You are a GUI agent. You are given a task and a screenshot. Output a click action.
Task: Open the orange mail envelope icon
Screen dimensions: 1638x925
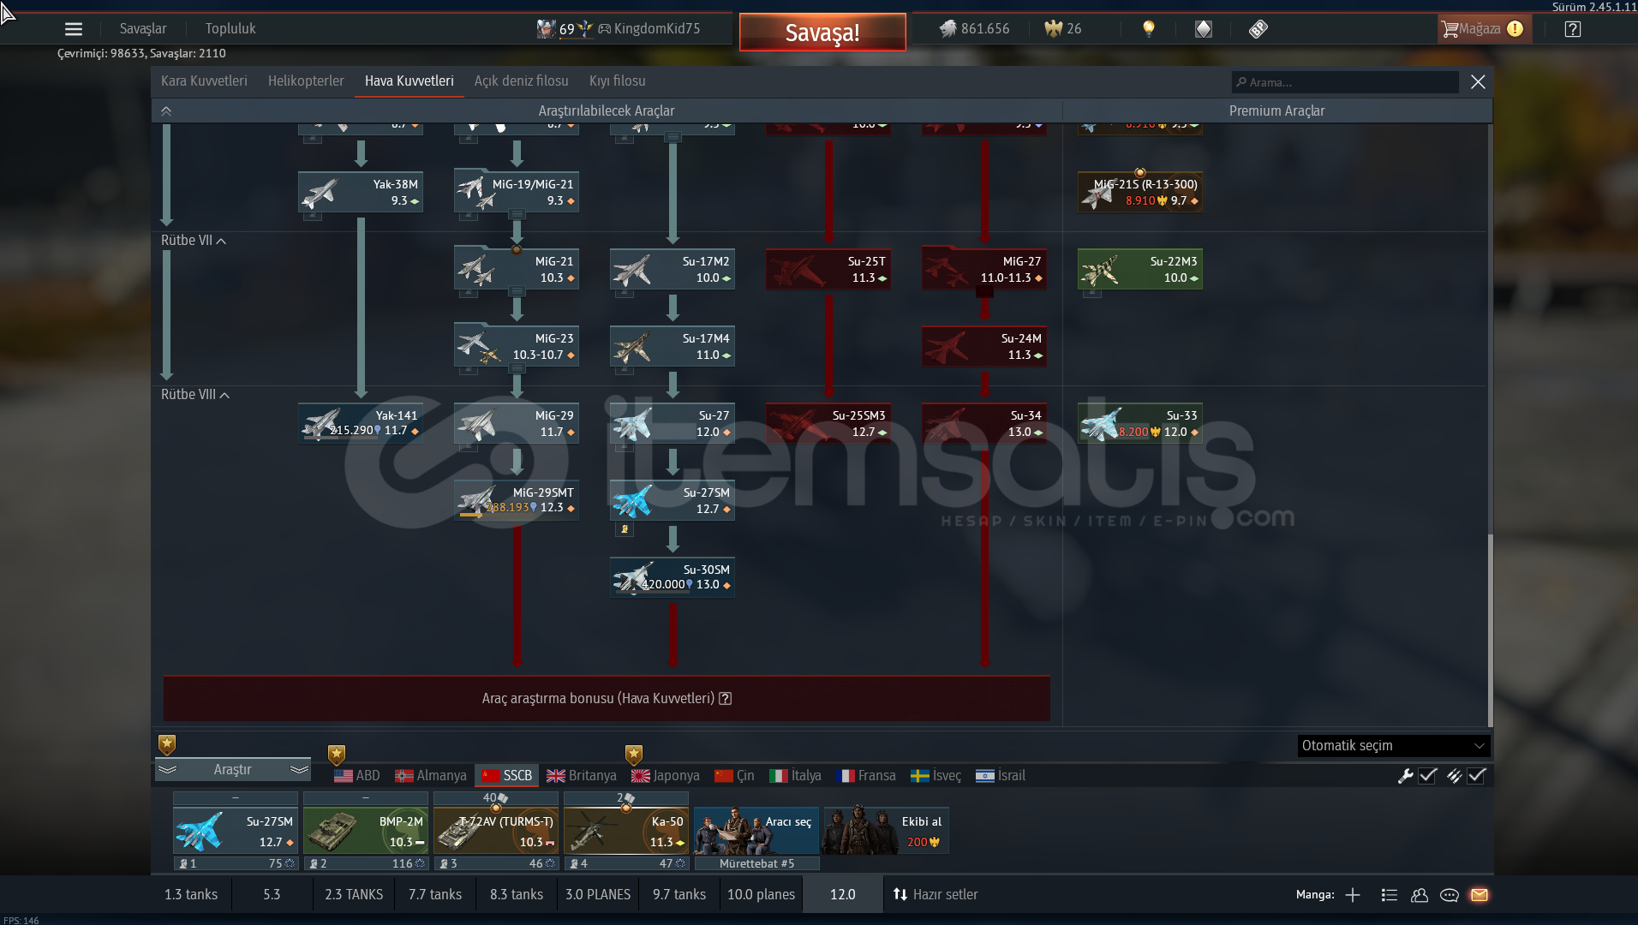1480,895
